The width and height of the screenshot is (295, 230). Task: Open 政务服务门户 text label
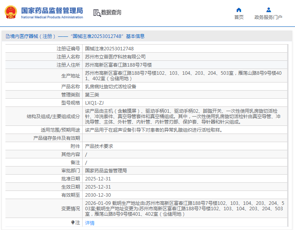coord(268,17)
